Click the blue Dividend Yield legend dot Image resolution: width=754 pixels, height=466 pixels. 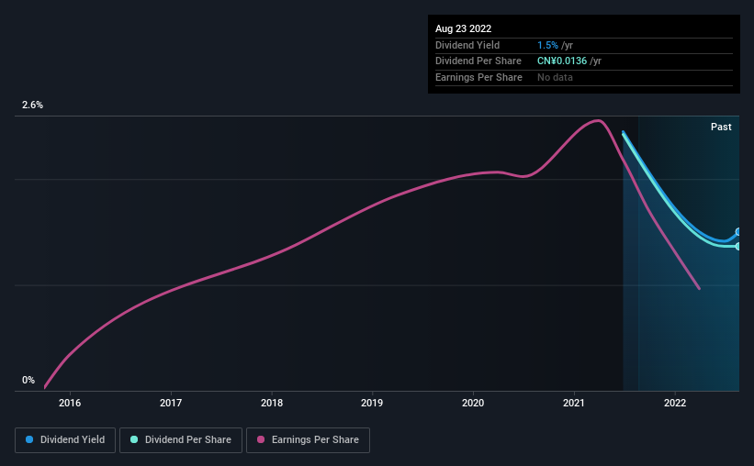[x=29, y=439]
